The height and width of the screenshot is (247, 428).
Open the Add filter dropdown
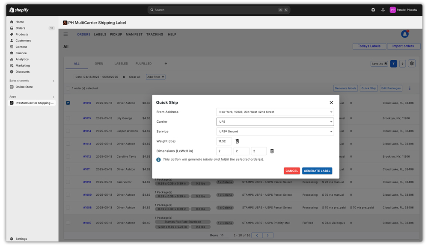(x=156, y=77)
